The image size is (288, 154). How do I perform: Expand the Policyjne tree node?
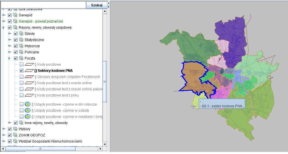(x=10, y=52)
